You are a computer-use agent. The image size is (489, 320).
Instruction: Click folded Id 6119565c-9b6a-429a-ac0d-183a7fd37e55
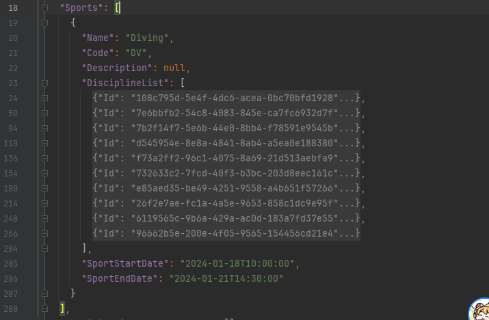click(x=226, y=218)
